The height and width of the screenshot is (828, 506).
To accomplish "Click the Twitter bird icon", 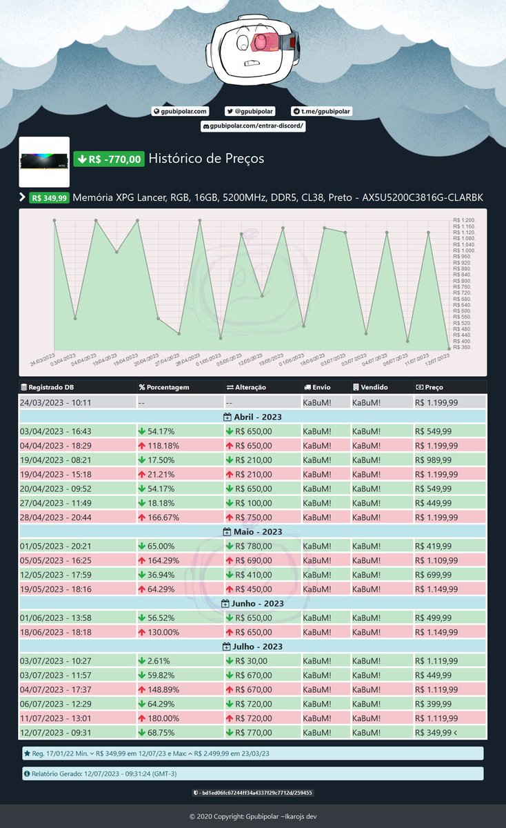I will [x=230, y=111].
